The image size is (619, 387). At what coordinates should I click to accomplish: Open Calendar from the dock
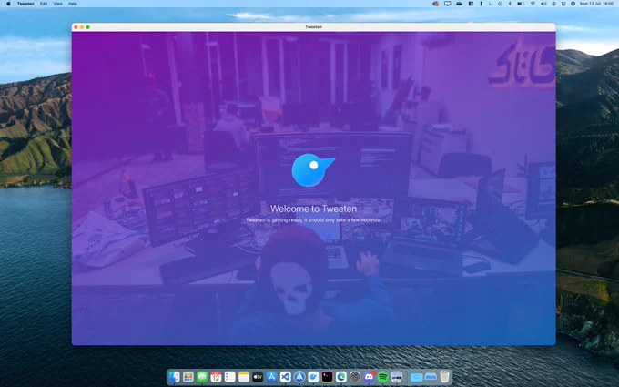(x=216, y=377)
